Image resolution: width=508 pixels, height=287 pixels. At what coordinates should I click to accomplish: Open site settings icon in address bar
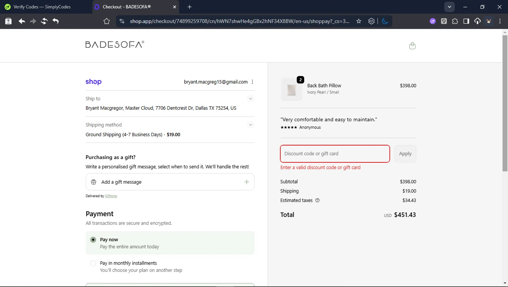[x=122, y=21]
